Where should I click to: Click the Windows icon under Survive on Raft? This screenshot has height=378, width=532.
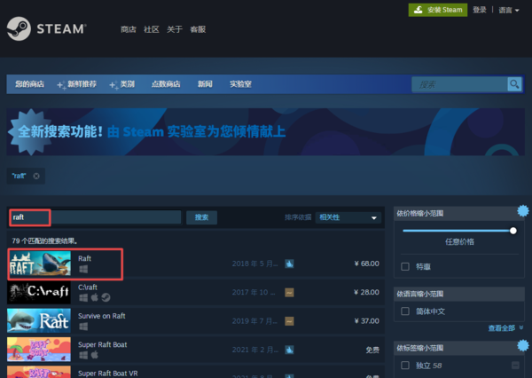(83, 327)
